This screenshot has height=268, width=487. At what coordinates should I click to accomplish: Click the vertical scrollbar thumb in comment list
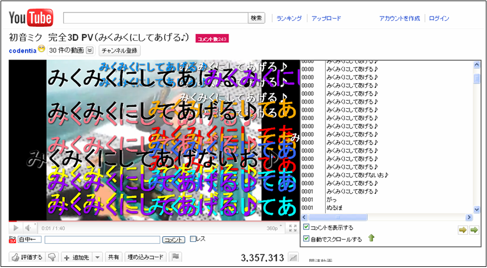(x=477, y=79)
